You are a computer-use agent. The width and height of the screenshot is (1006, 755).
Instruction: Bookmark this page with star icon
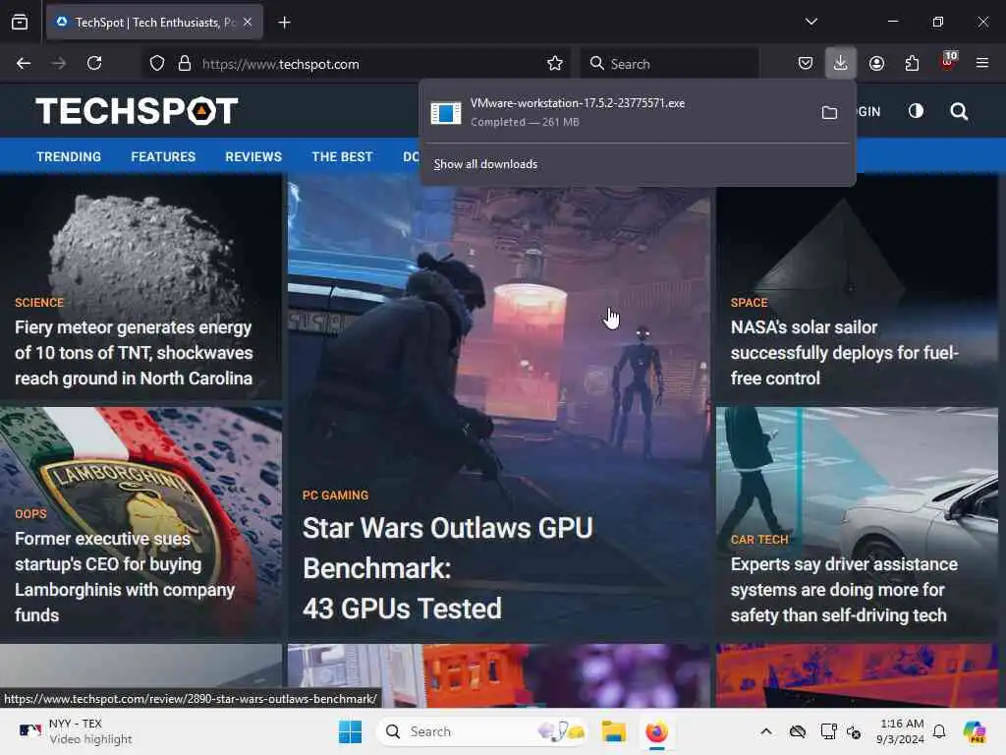[555, 64]
